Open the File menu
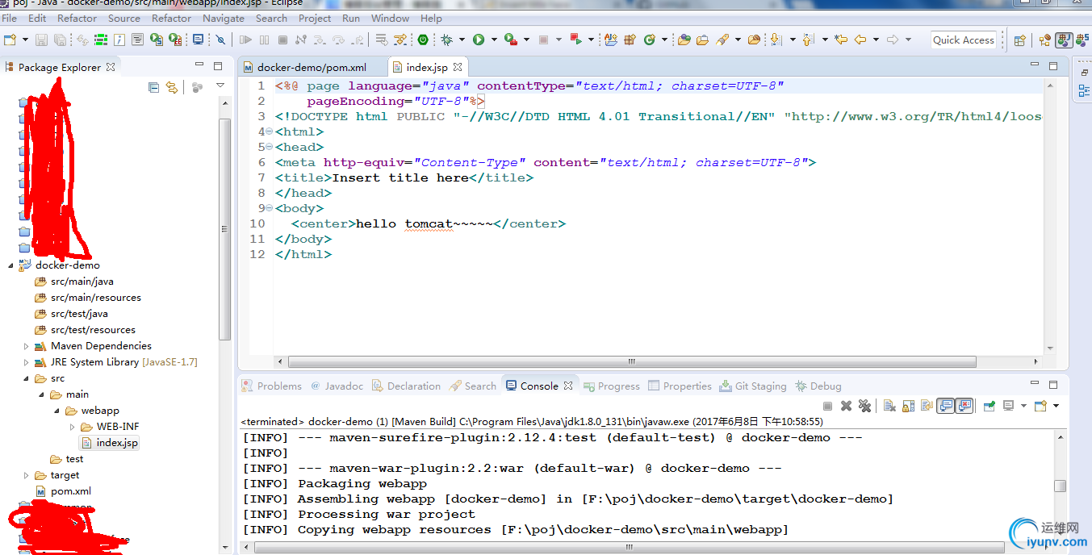1092x555 pixels. point(10,18)
